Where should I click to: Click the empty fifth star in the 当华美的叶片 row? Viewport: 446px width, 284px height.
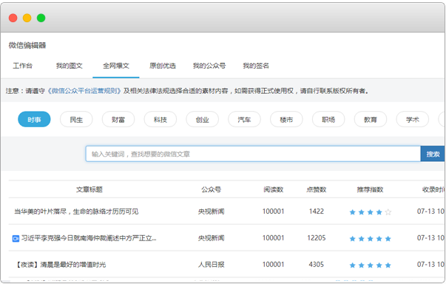tap(388, 212)
